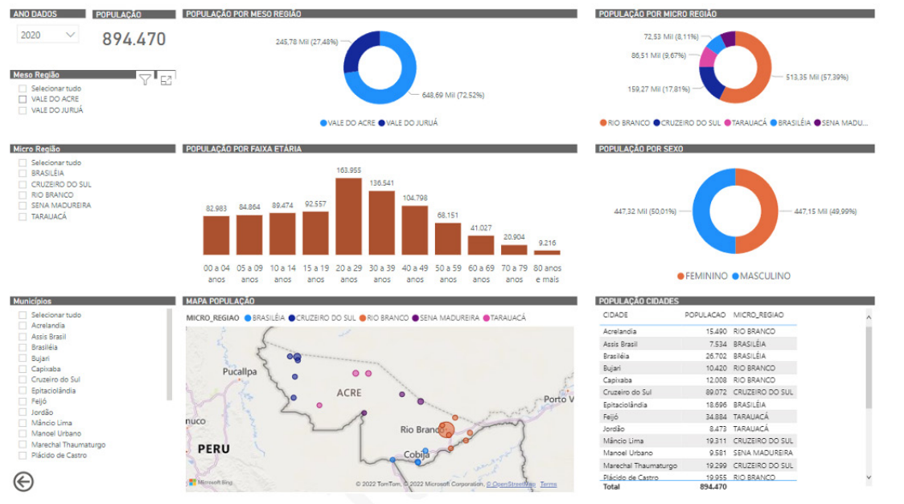Tick the CRUZEIRO DO SUL micro região checkbox
The height and width of the screenshot is (504, 904).
(23, 184)
